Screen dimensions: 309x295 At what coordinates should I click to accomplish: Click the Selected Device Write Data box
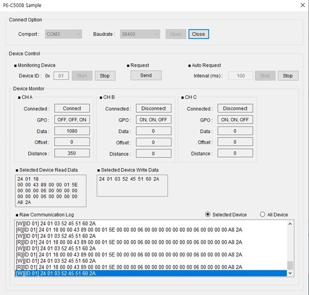[x=132, y=186]
